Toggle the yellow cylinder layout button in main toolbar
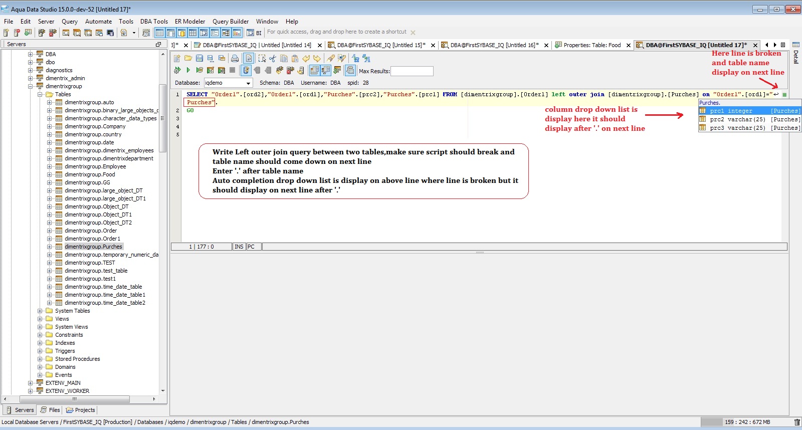Screen dimensions: 802x430 (181, 33)
